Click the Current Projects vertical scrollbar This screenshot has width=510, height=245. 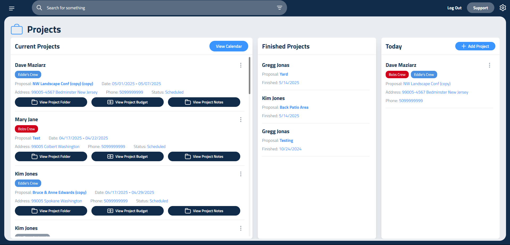(249, 76)
